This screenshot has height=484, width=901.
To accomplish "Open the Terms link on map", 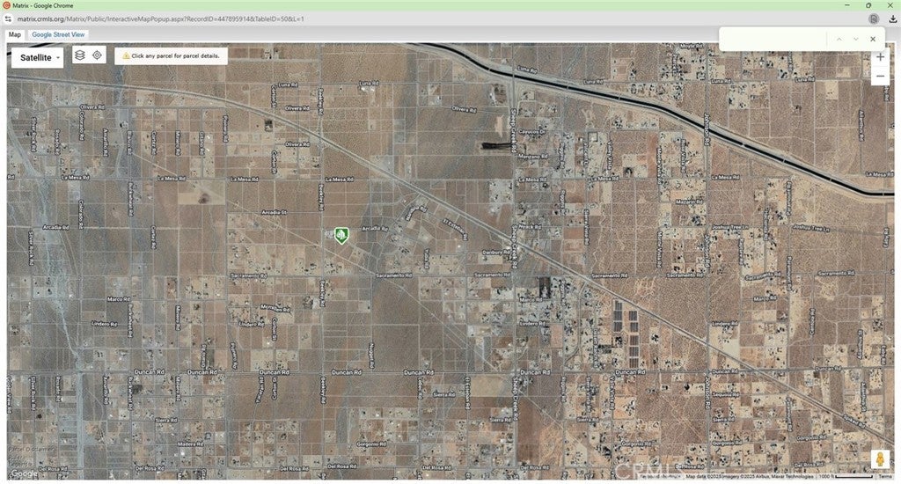I will click(x=884, y=476).
